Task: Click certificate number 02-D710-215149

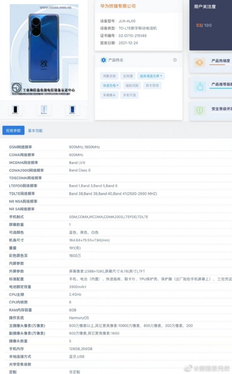Action: 133,36
